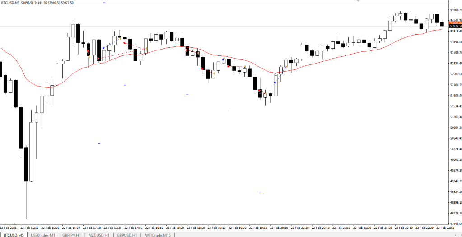Click the orange price label on price scale
The width and height of the screenshot is (462, 237).
tap(455, 23)
